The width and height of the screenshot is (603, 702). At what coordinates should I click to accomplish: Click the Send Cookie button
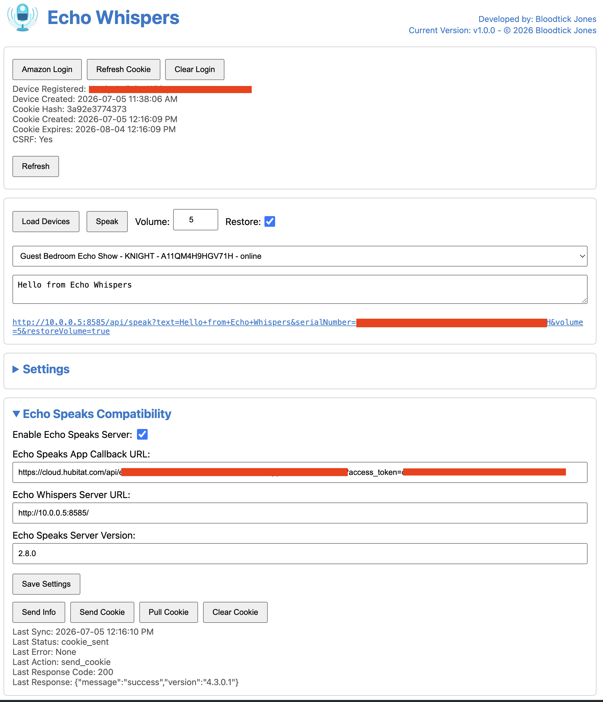[x=102, y=612]
